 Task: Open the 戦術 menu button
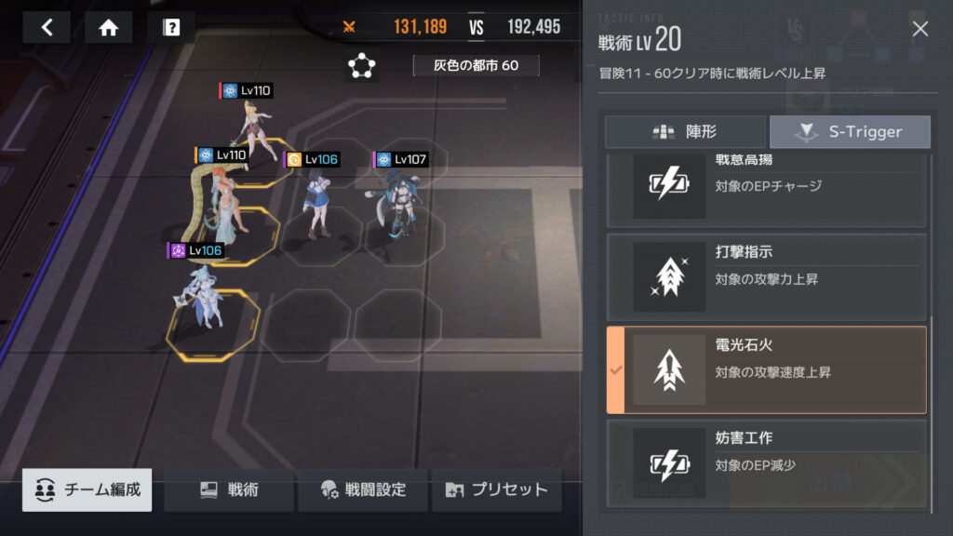pyautogui.click(x=229, y=489)
